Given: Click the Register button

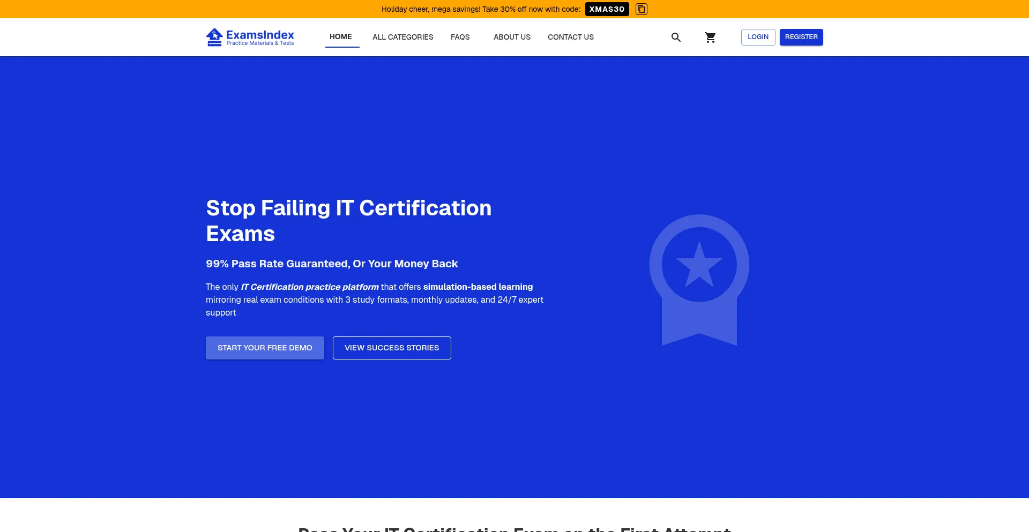Looking at the screenshot, I should [801, 37].
